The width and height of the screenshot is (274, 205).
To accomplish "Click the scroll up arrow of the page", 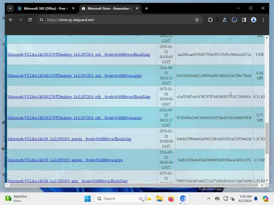I will 267,37.
